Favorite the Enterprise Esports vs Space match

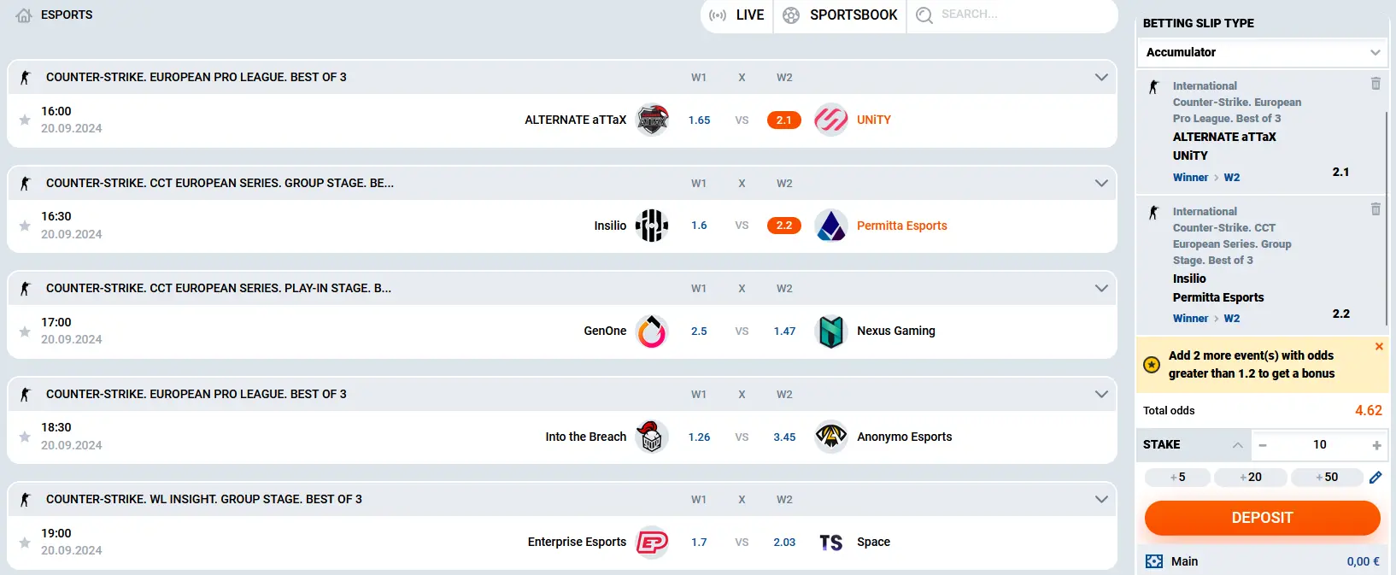click(24, 542)
